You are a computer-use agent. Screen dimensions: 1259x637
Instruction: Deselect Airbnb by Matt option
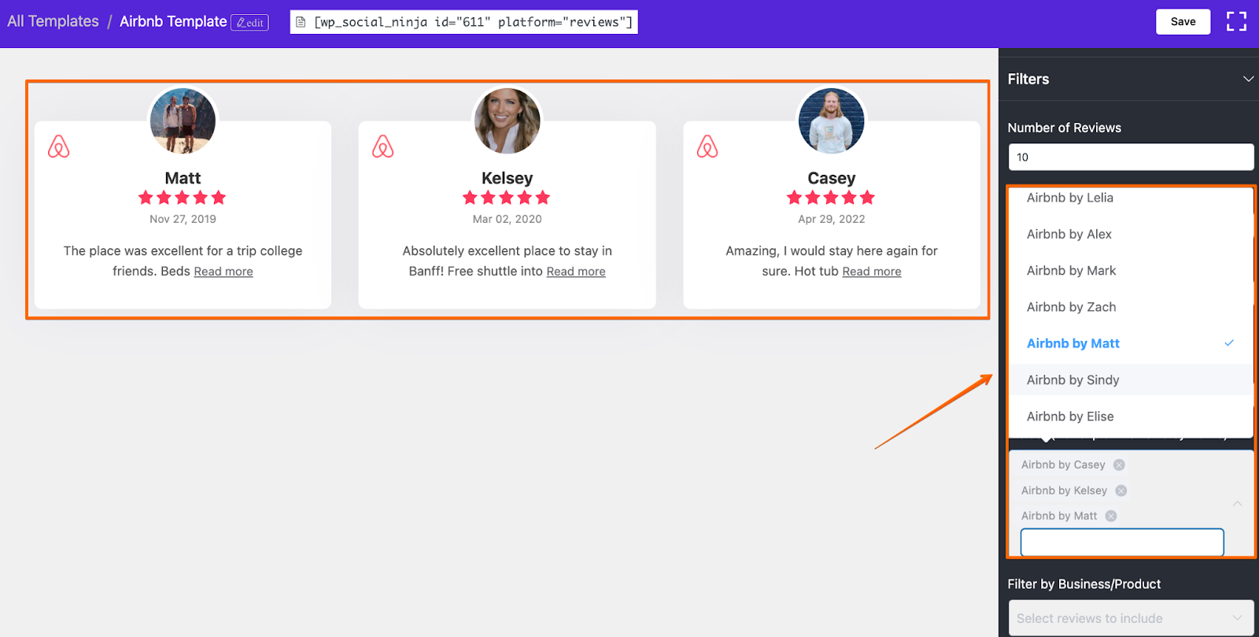(x=1131, y=343)
